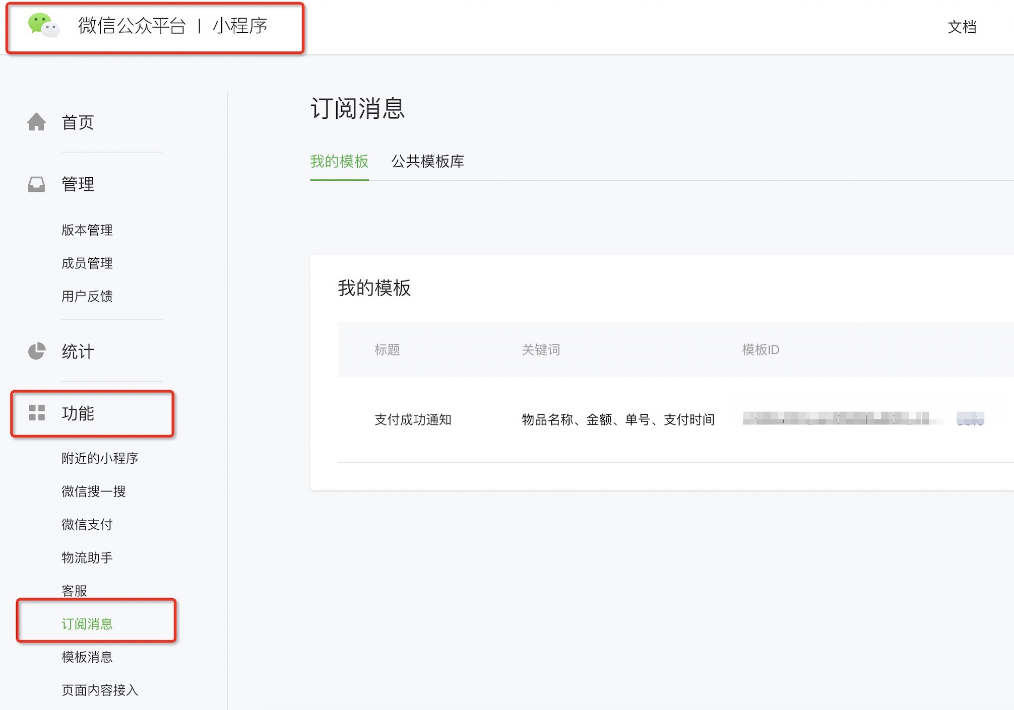1014x710 pixels.
Task: Open 微信支付 settings page
Action: 87,525
